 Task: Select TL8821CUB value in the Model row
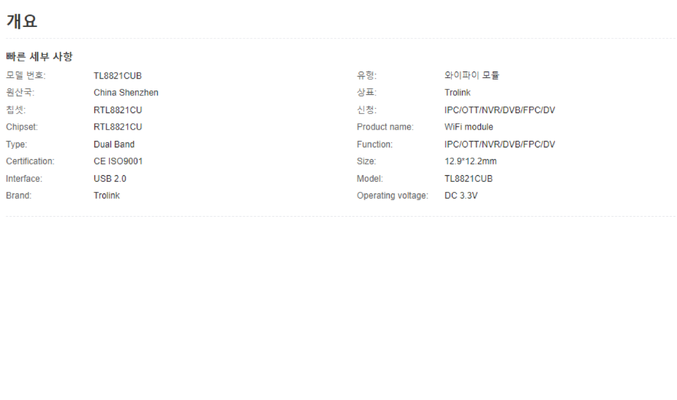tap(469, 178)
